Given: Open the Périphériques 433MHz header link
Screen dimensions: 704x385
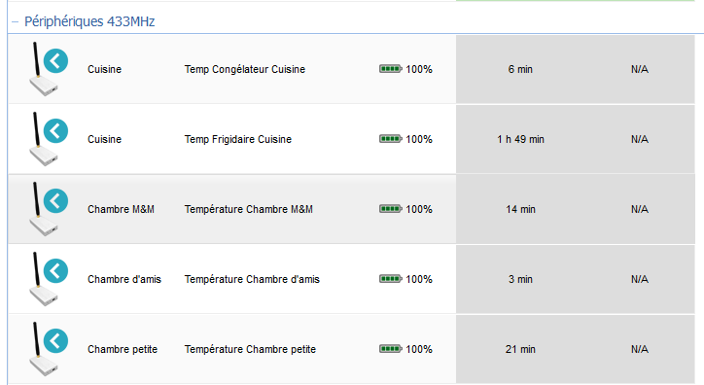Looking at the screenshot, I should coord(89,21).
